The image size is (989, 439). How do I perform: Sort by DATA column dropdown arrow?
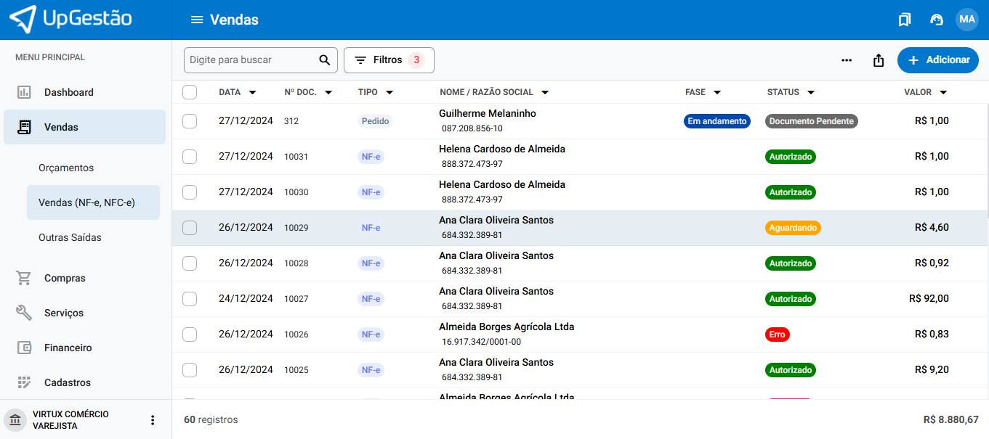pyautogui.click(x=252, y=93)
